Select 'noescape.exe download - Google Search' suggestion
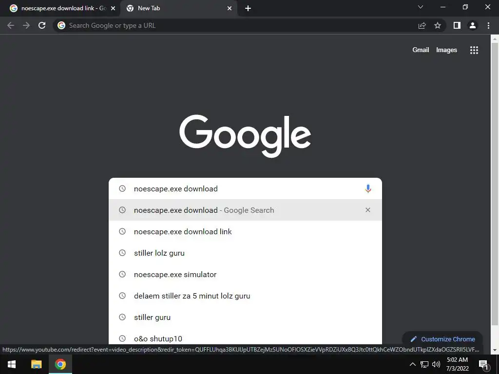This screenshot has width=499, height=374. [x=245, y=210]
